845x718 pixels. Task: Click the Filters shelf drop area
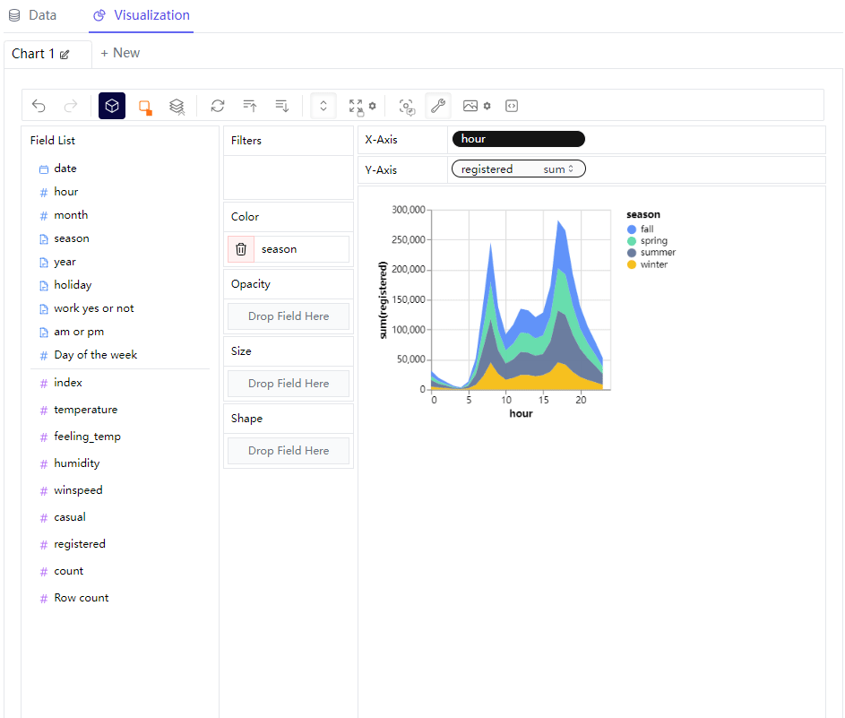289,177
